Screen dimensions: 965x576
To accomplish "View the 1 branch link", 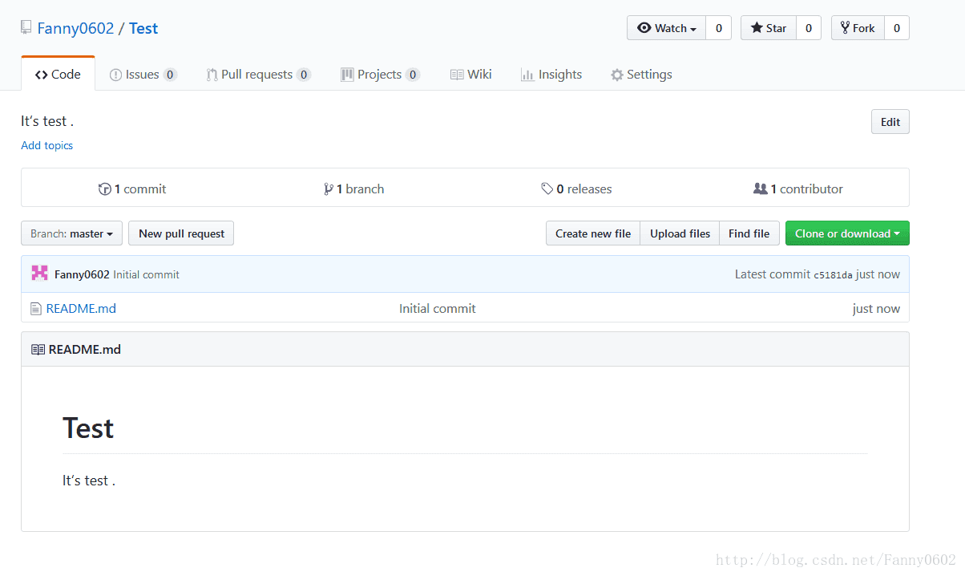I will [354, 189].
